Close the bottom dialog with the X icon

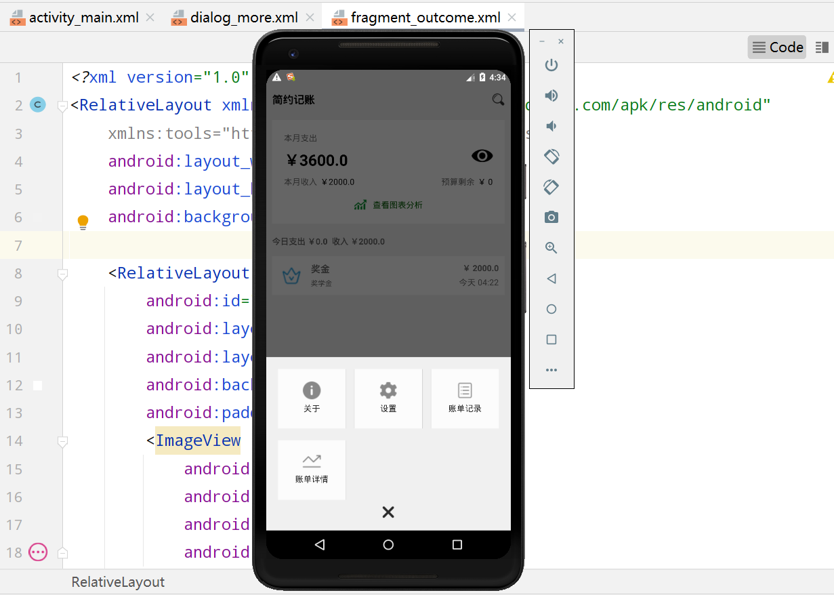[x=388, y=512]
